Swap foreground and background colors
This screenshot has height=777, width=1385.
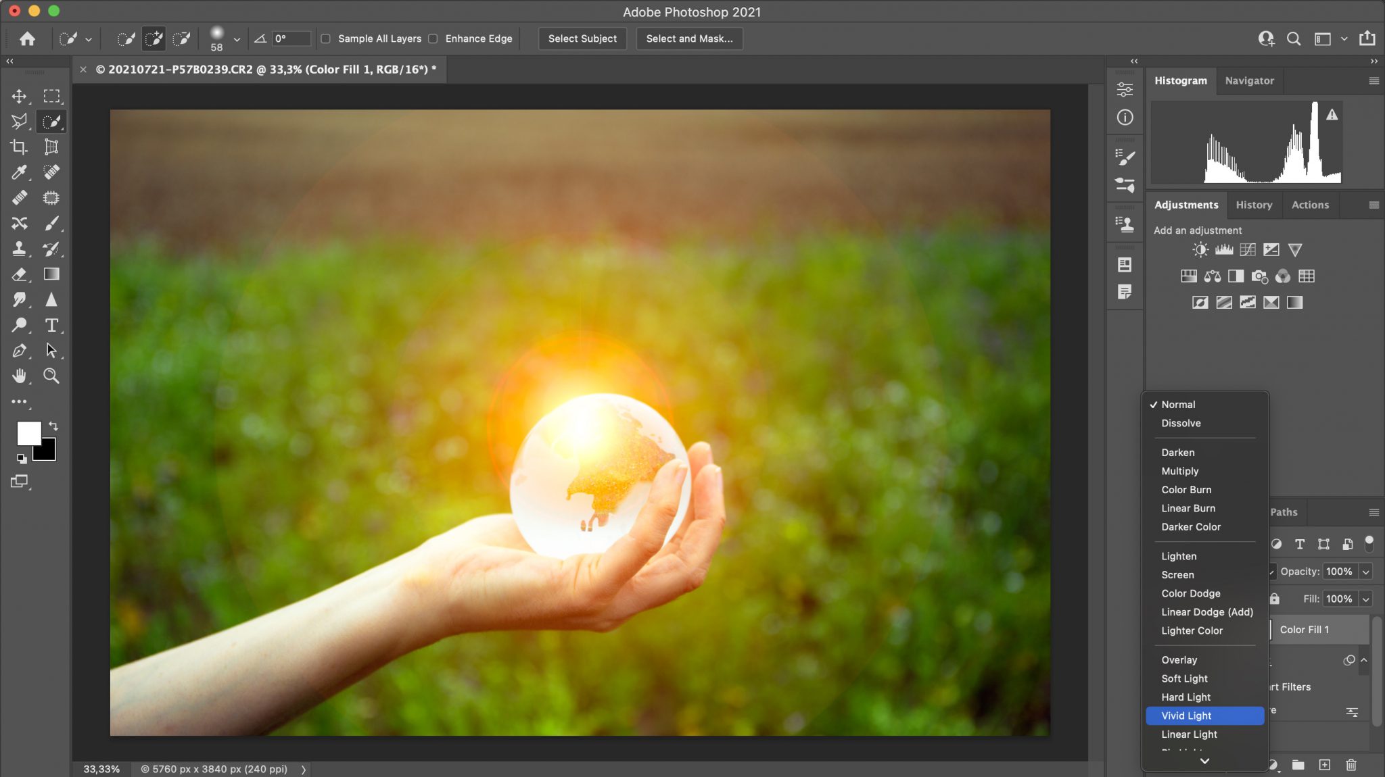tap(54, 426)
